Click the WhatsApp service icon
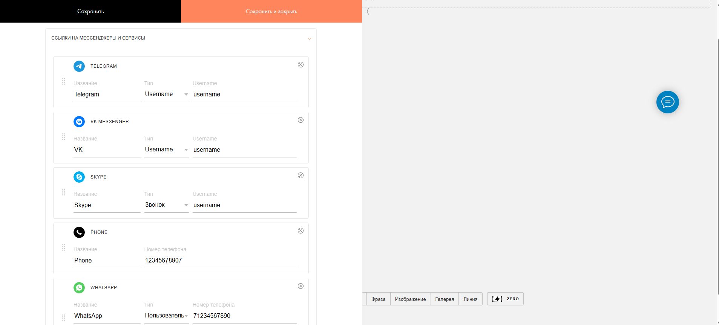The image size is (719, 325). pyautogui.click(x=79, y=288)
